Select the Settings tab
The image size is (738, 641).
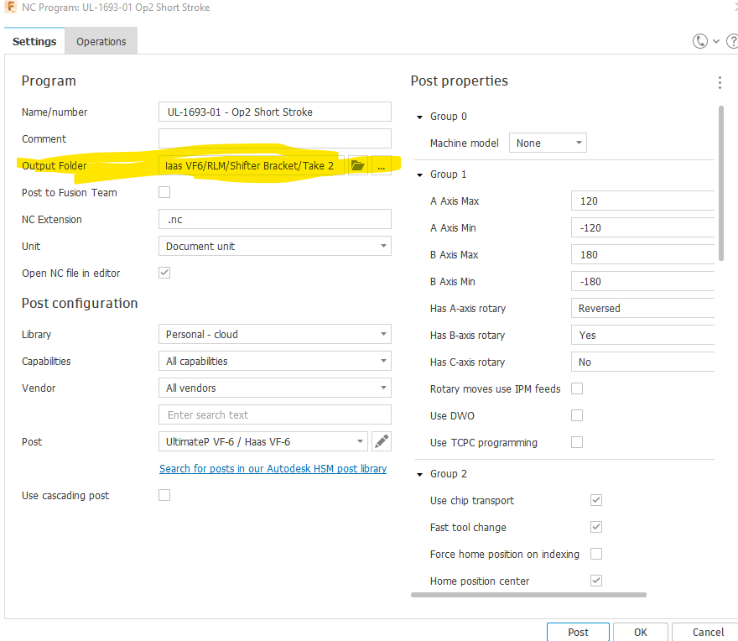point(34,41)
